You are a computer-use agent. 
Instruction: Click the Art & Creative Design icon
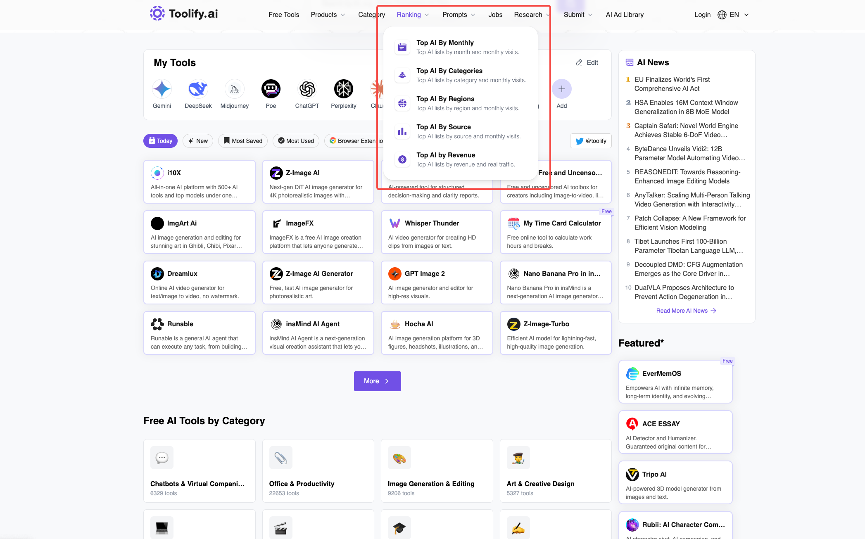pos(518,458)
